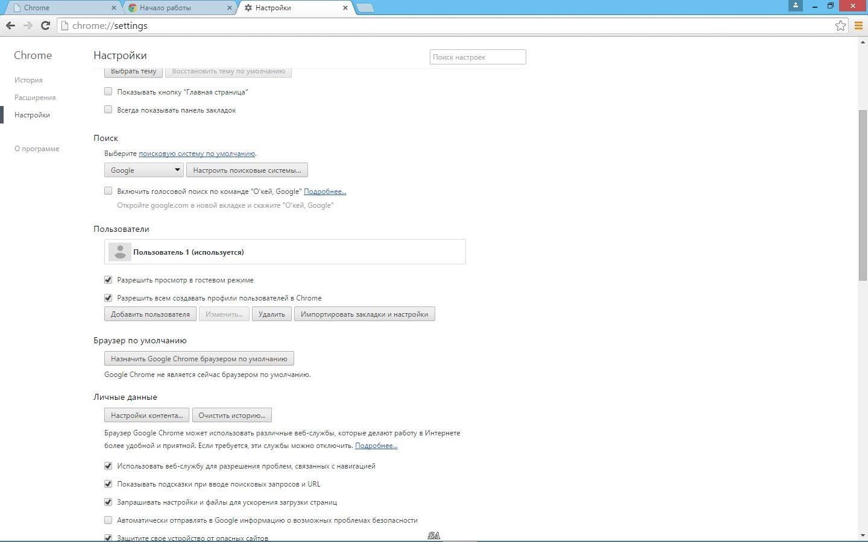This screenshot has height=542, width=868.
Task: Click Очистить историю button
Action: coord(232,415)
